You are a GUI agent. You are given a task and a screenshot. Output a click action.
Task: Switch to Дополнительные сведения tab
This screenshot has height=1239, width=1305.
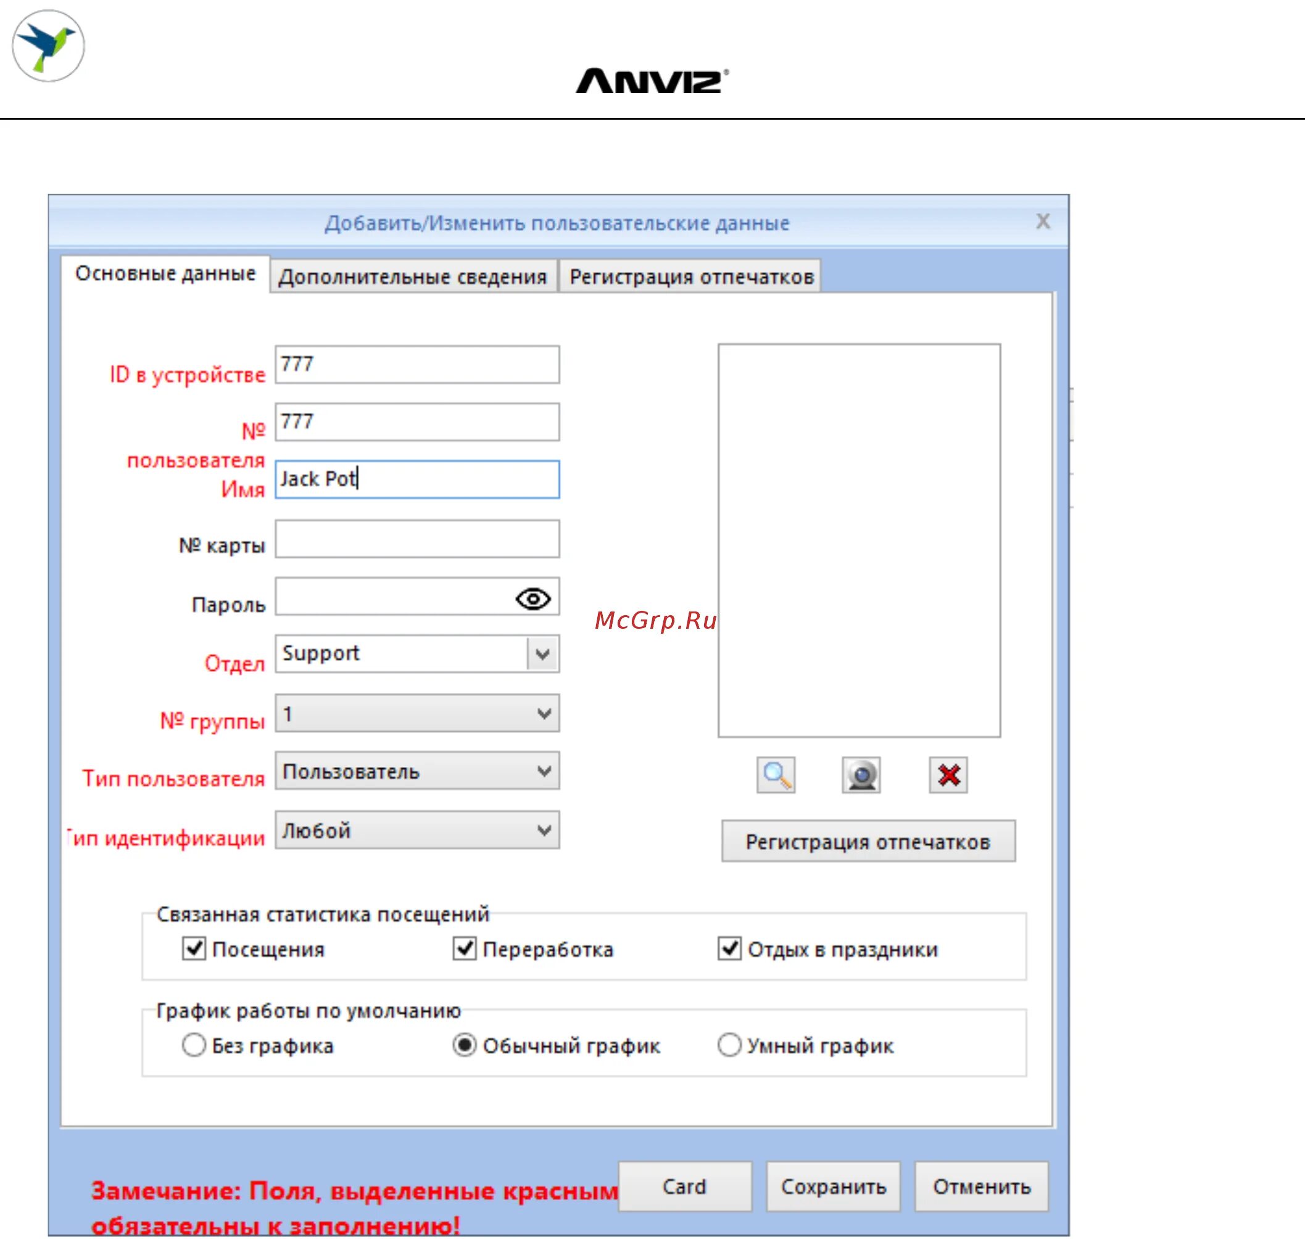[x=413, y=276]
